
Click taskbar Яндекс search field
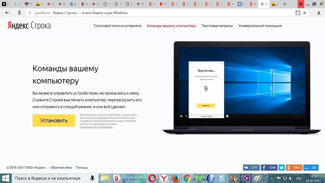tap(49, 178)
